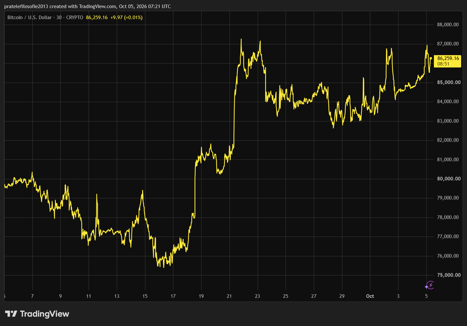Click date 19 on the time axis

201,296
